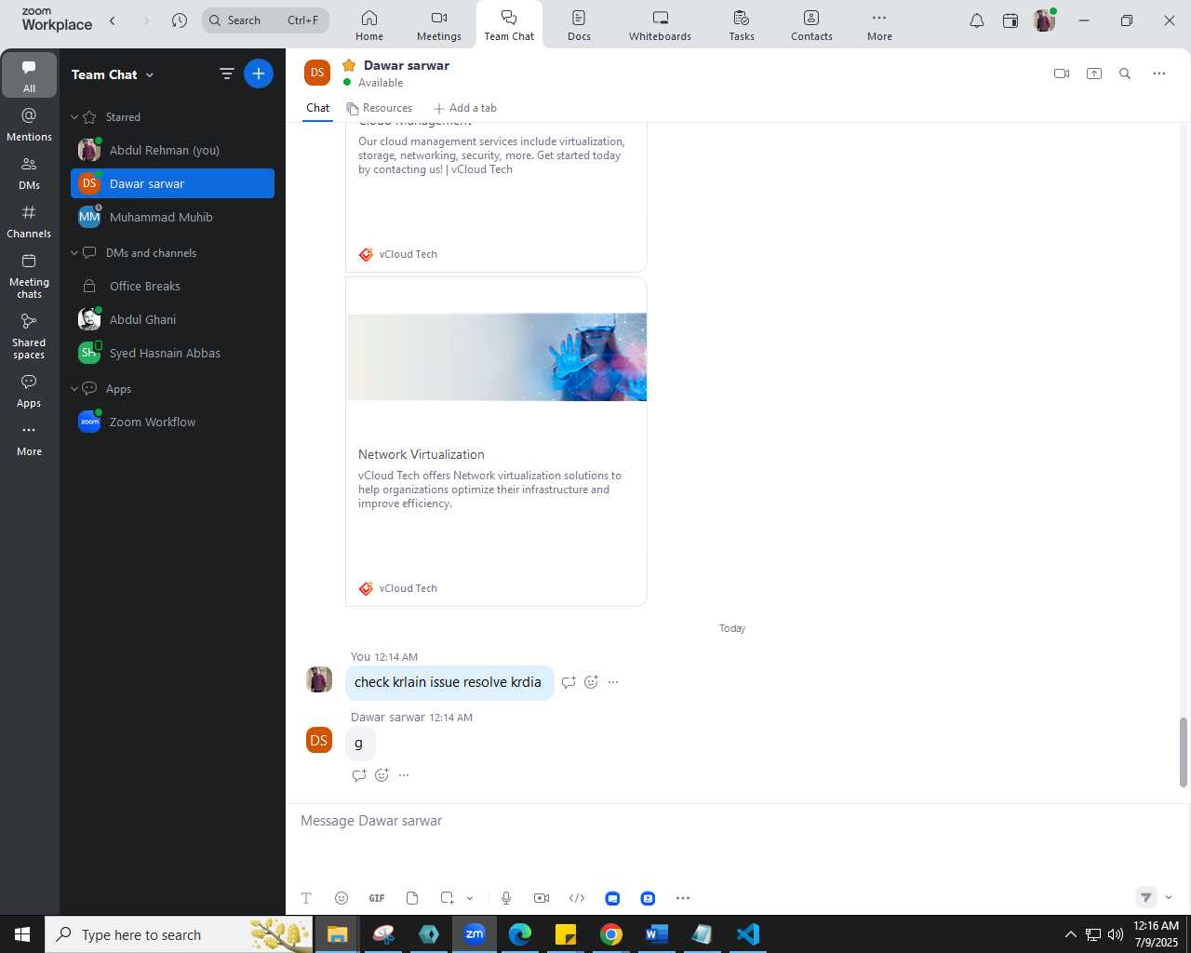This screenshot has height=953, width=1191.
Task: Attach a file in composer
Action: (x=412, y=898)
